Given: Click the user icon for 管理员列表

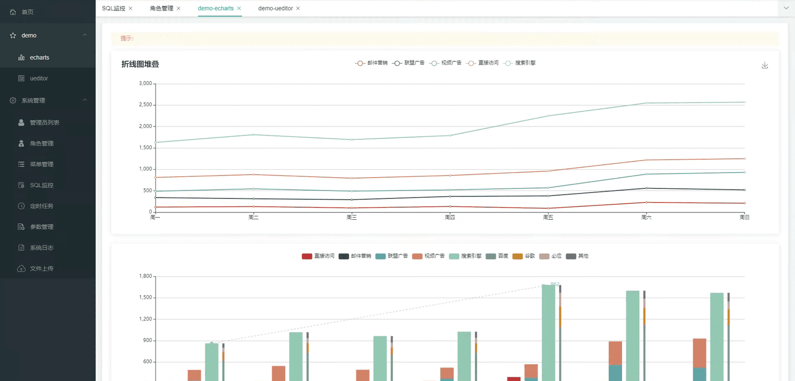Looking at the screenshot, I should tap(21, 123).
